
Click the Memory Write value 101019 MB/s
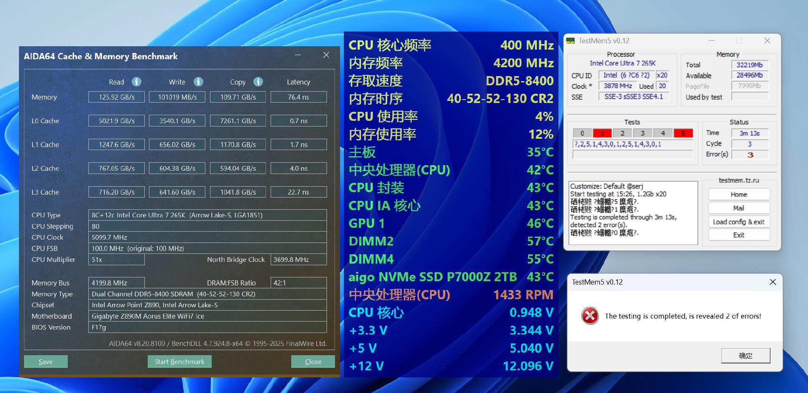coord(177,97)
